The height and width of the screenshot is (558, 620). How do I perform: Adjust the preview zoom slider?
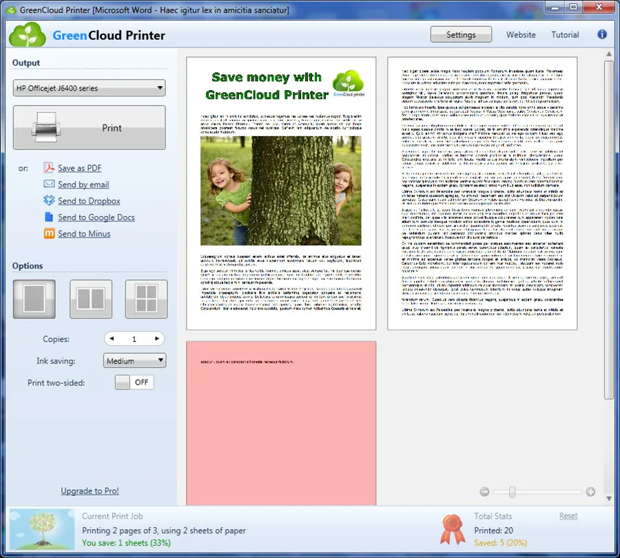point(510,492)
